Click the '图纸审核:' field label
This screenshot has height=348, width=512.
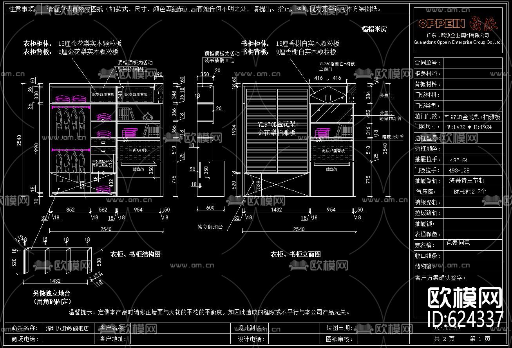point(340,339)
